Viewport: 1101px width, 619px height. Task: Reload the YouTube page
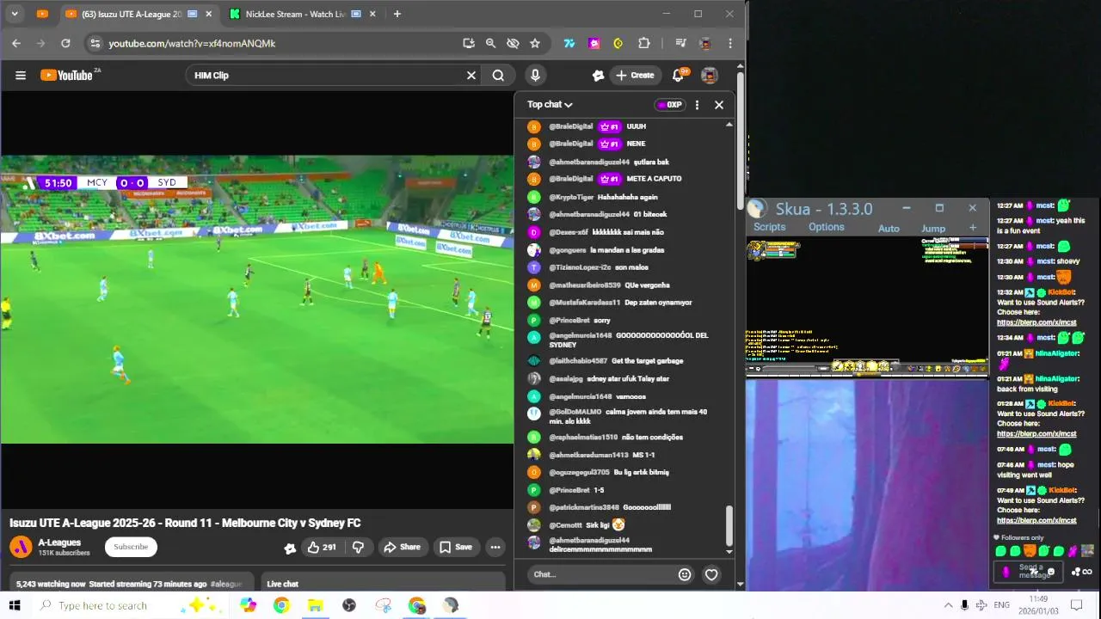[x=65, y=43]
